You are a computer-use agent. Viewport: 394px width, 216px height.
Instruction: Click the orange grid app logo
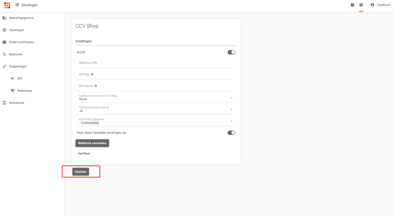point(7,5)
